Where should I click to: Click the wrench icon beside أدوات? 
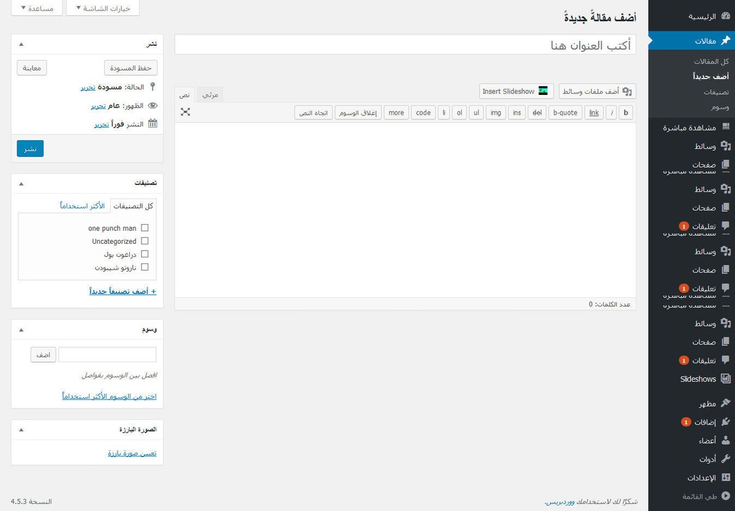click(726, 458)
